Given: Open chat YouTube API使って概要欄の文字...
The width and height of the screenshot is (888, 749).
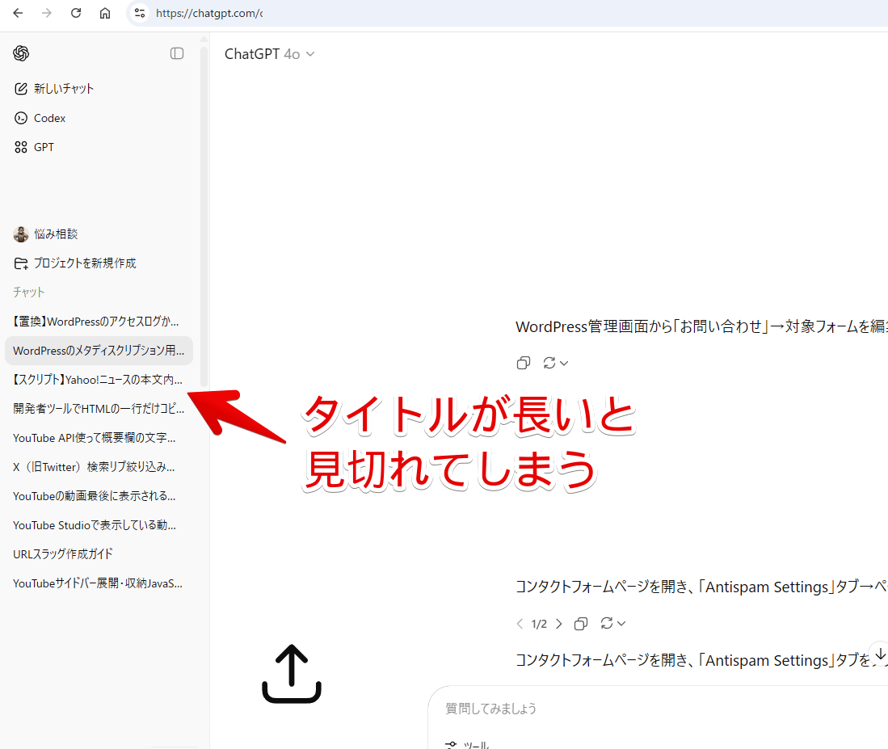Looking at the screenshot, I should click(99, 438).
